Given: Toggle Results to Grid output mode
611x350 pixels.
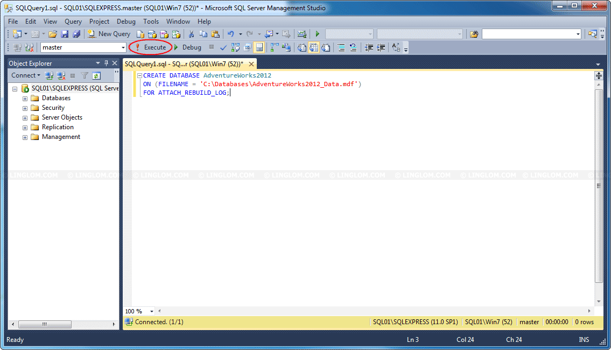Looking at the screenshot, I should [x=313, y=47].
